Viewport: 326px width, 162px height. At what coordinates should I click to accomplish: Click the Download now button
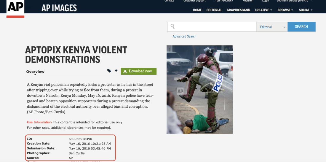click(139, 71)
